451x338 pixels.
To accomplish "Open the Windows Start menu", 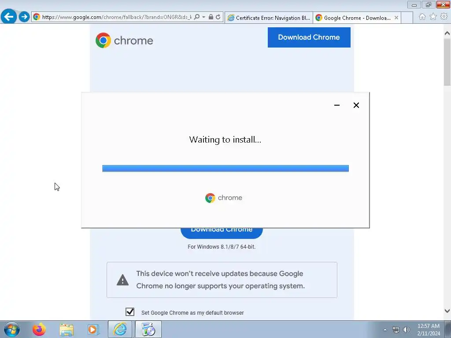I will click(12, 329).
